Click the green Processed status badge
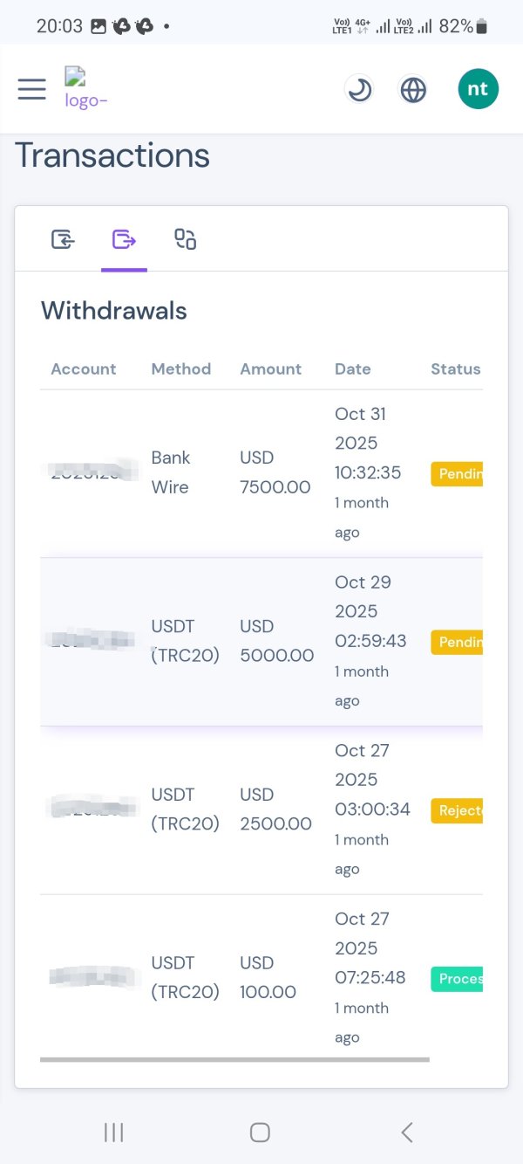This screenshot has height=1164, width=523. [x=458, y=979]
